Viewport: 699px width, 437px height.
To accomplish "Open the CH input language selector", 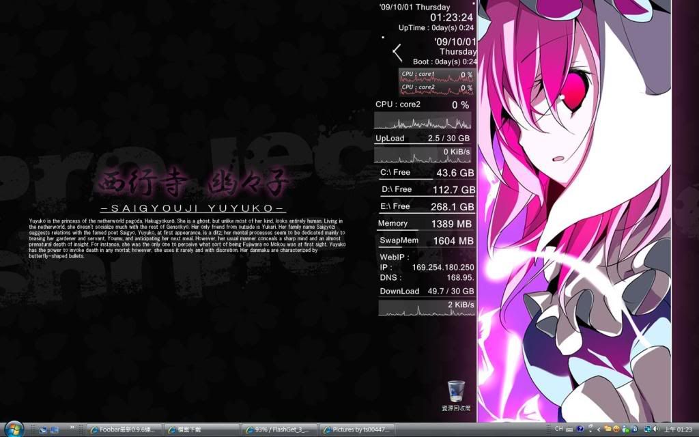I will 558,429.
